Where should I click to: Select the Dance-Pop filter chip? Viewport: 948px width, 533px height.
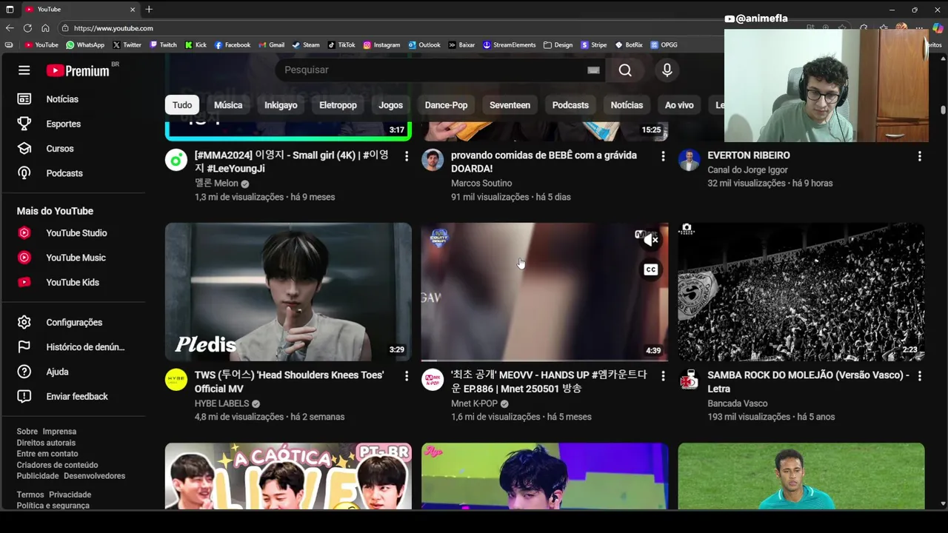[446, 105]
